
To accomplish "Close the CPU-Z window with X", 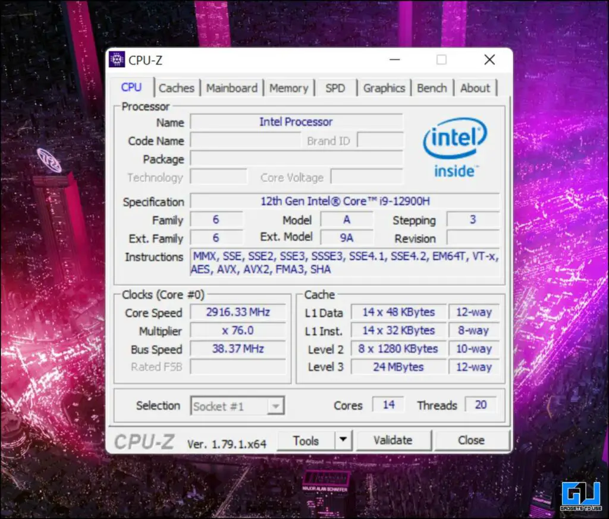I will (x=489, y=59).
